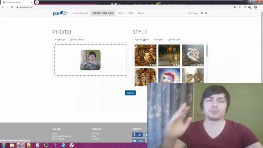Click the Chrome icon in the taskbar
This screenshot has width=263, height=148.
click(21, 145)
